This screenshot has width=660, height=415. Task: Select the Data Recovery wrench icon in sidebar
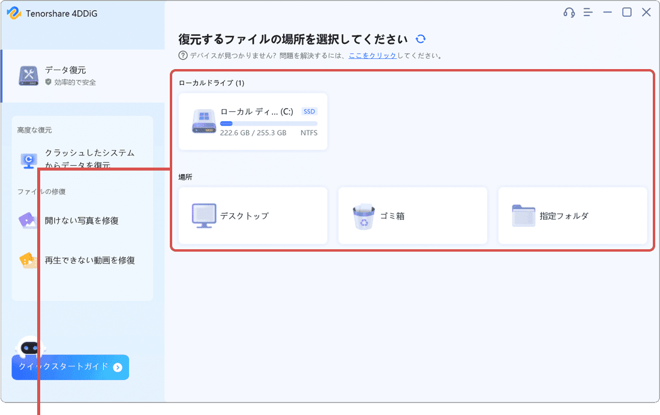[29, 76]
